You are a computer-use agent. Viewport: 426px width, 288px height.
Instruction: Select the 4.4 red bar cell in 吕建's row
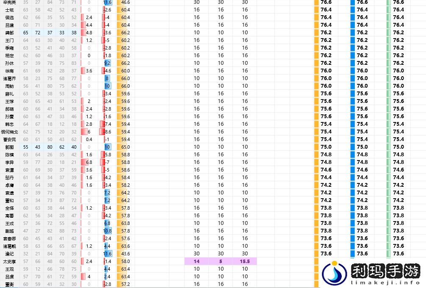[x=89, y=25]
